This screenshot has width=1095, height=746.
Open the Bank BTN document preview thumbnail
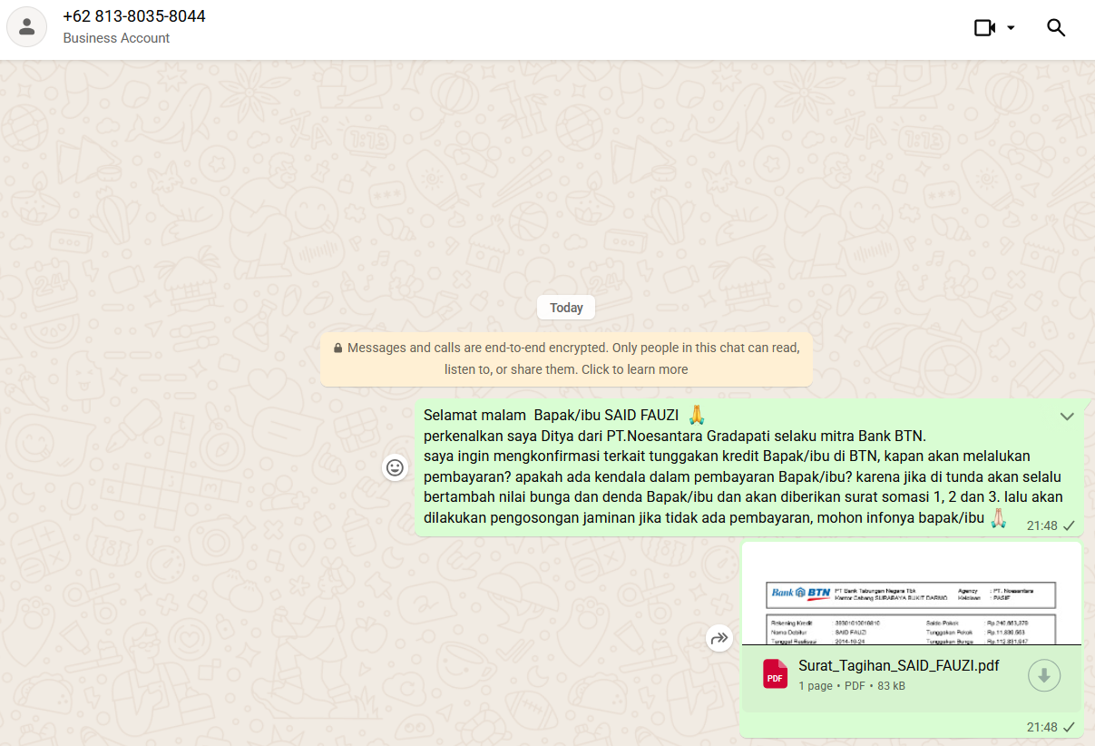[911, 596]
